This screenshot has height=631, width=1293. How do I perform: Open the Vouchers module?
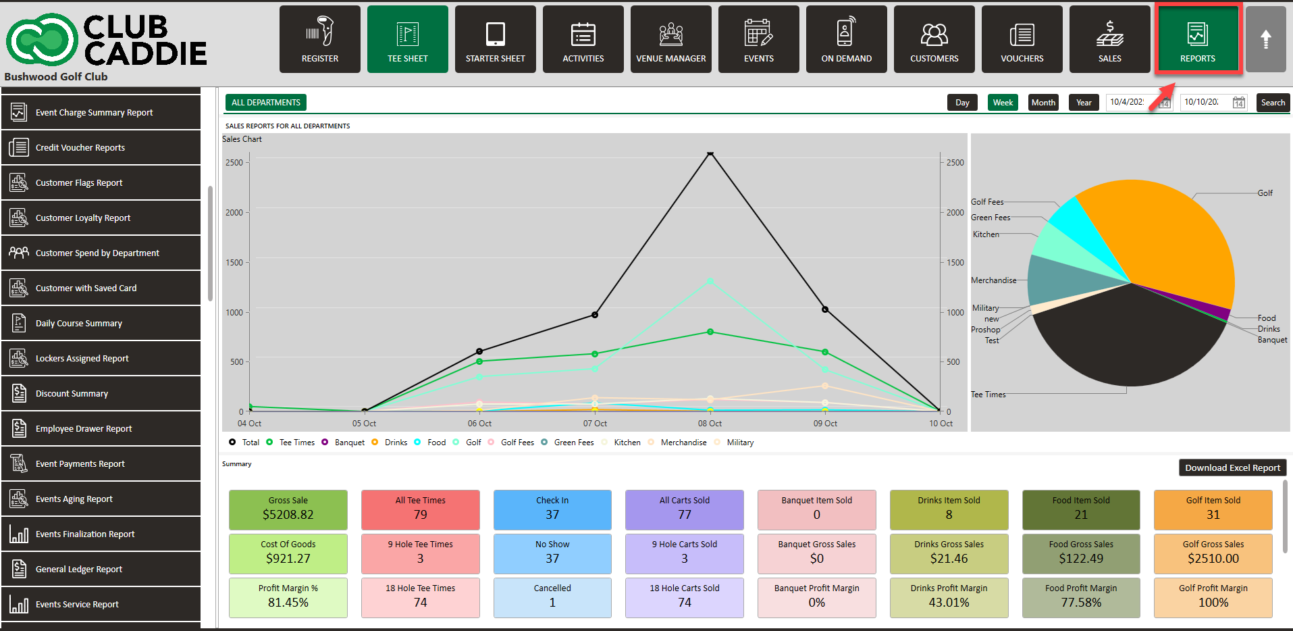click(x=1022, y=39)
